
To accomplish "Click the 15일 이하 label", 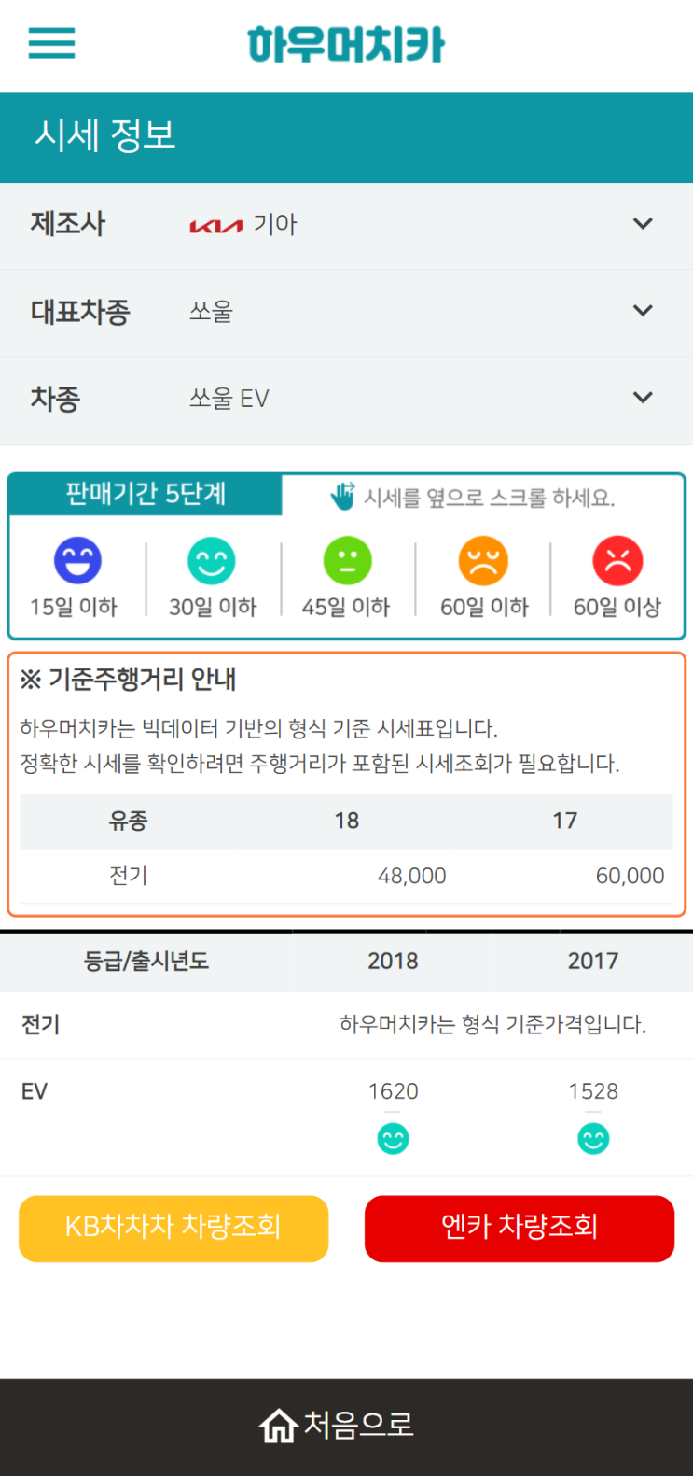I will pos(74,607).
